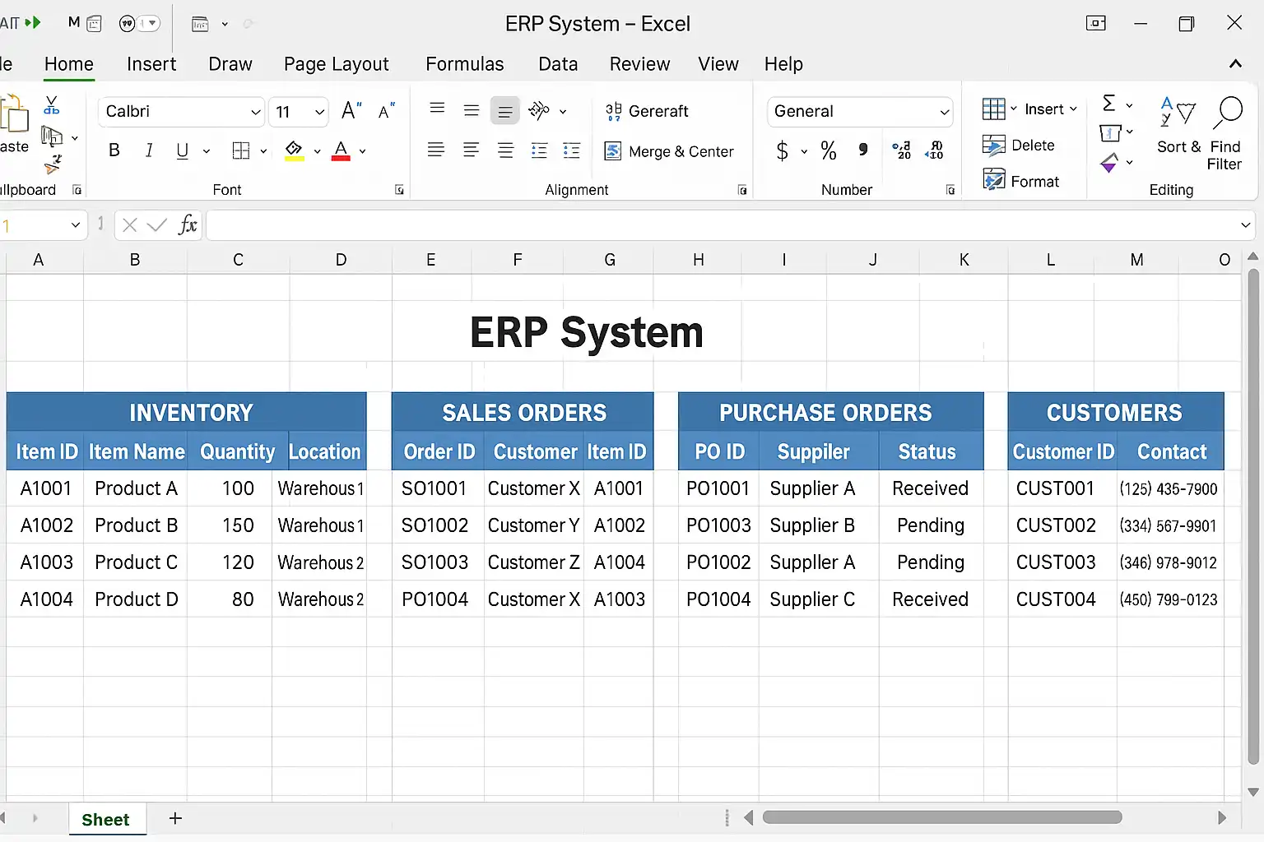Add a new sheet with plus button
Image resolution: width=1264 pixels, height=842 pixels.
[175, 818]
